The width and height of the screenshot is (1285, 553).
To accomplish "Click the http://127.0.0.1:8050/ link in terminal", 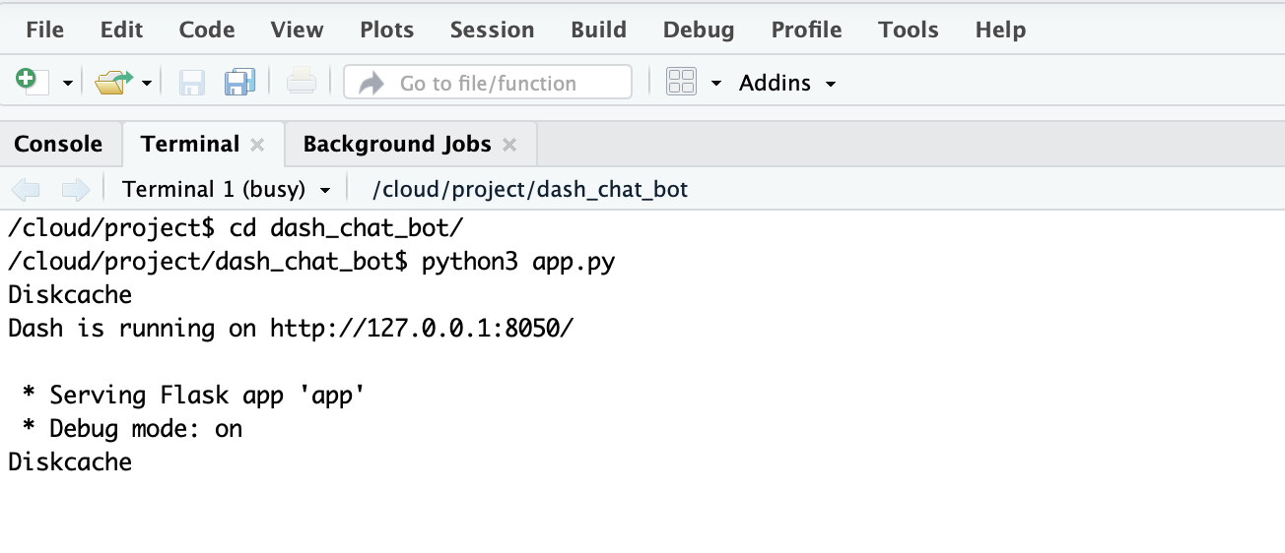I will coord(422,328).
